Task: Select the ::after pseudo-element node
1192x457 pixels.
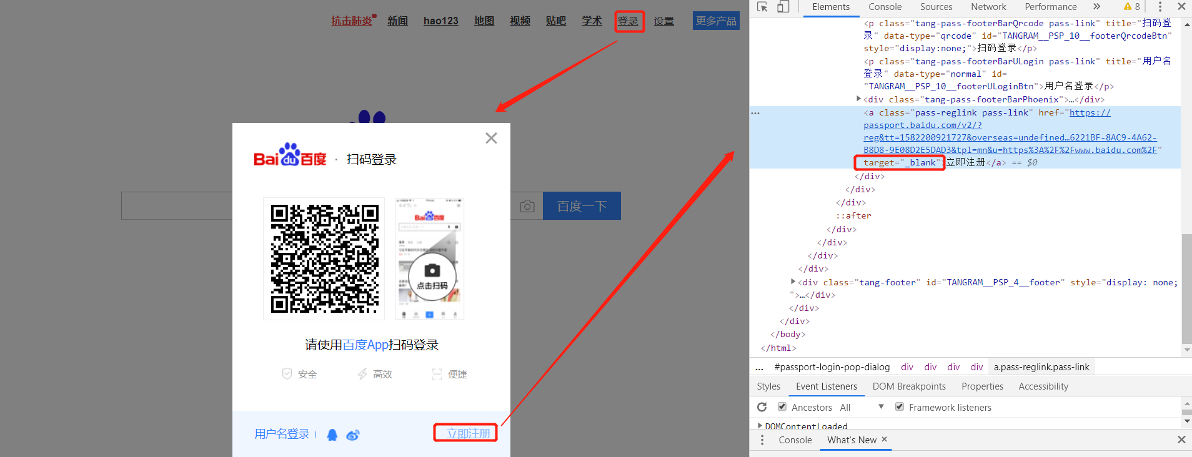Action: (853, 216)
